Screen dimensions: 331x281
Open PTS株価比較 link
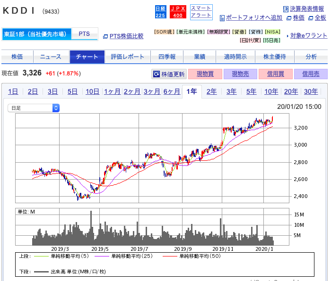[x=126, y=36]
